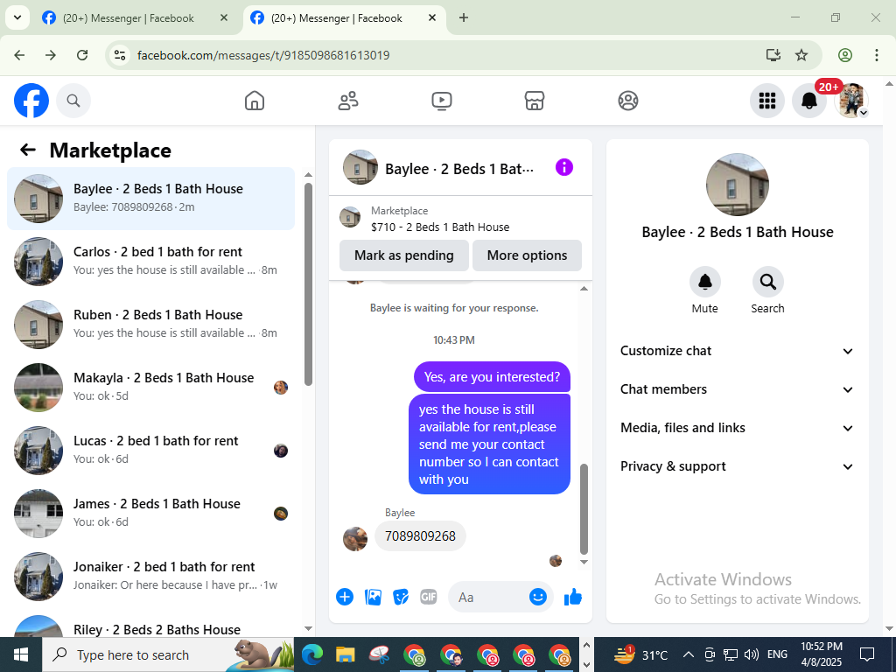Screen dimensions: 896x672
Task: Open more actions plus icon in composer
Action: [x=345, y=597]
